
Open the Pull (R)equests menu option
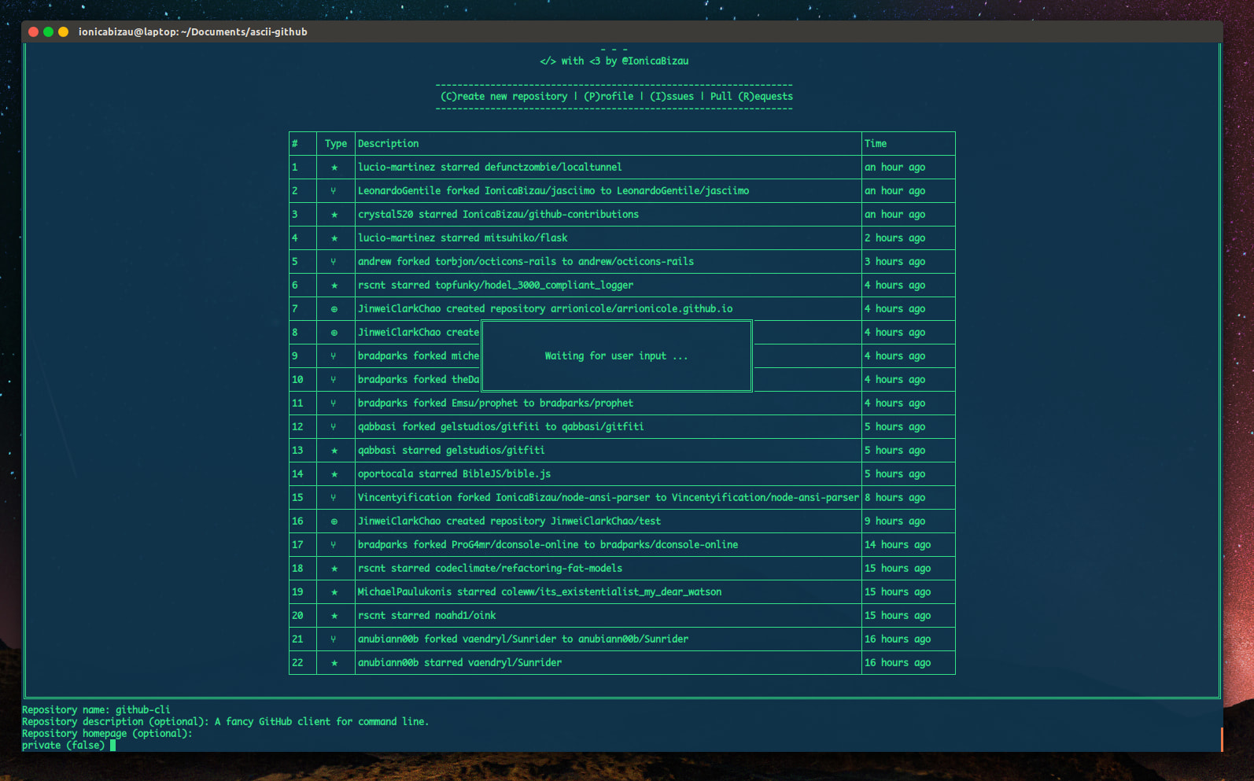(751, 97)
